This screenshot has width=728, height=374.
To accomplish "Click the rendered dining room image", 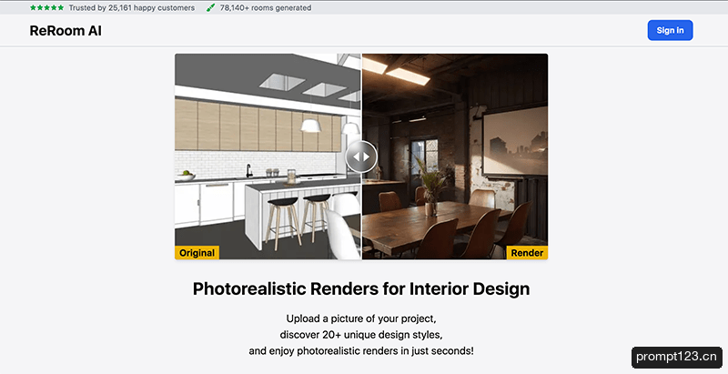I will 455,157.
